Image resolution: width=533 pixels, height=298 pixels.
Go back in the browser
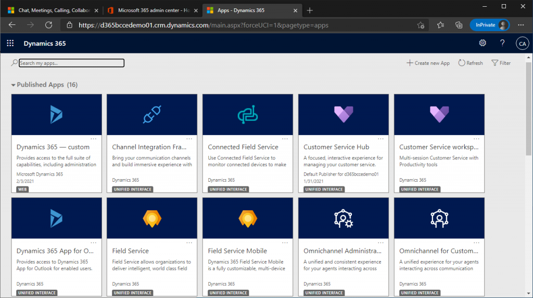(12, 25)
